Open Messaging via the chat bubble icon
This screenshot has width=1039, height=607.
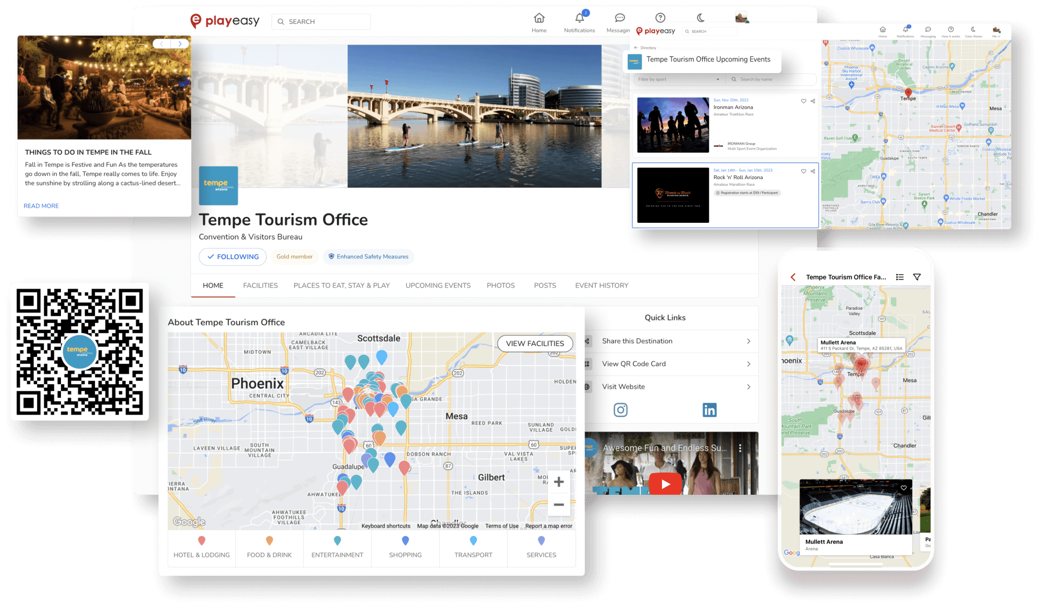pos(619,18)
